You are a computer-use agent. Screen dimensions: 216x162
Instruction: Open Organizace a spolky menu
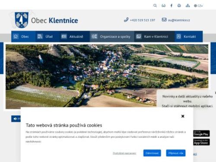tap(112, 36)
